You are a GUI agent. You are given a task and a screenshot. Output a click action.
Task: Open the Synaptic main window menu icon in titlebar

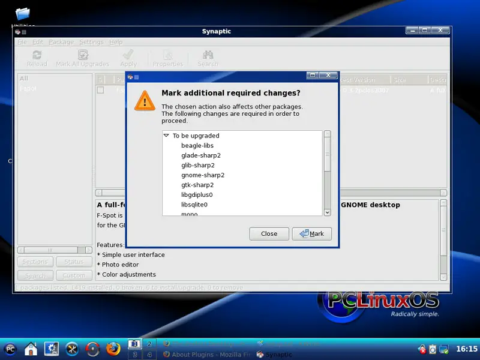click(18, 32)
